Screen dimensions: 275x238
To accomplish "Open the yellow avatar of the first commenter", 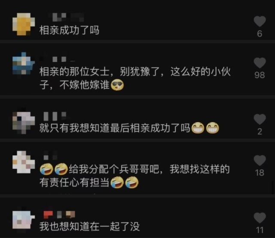I will click(24, 24).
